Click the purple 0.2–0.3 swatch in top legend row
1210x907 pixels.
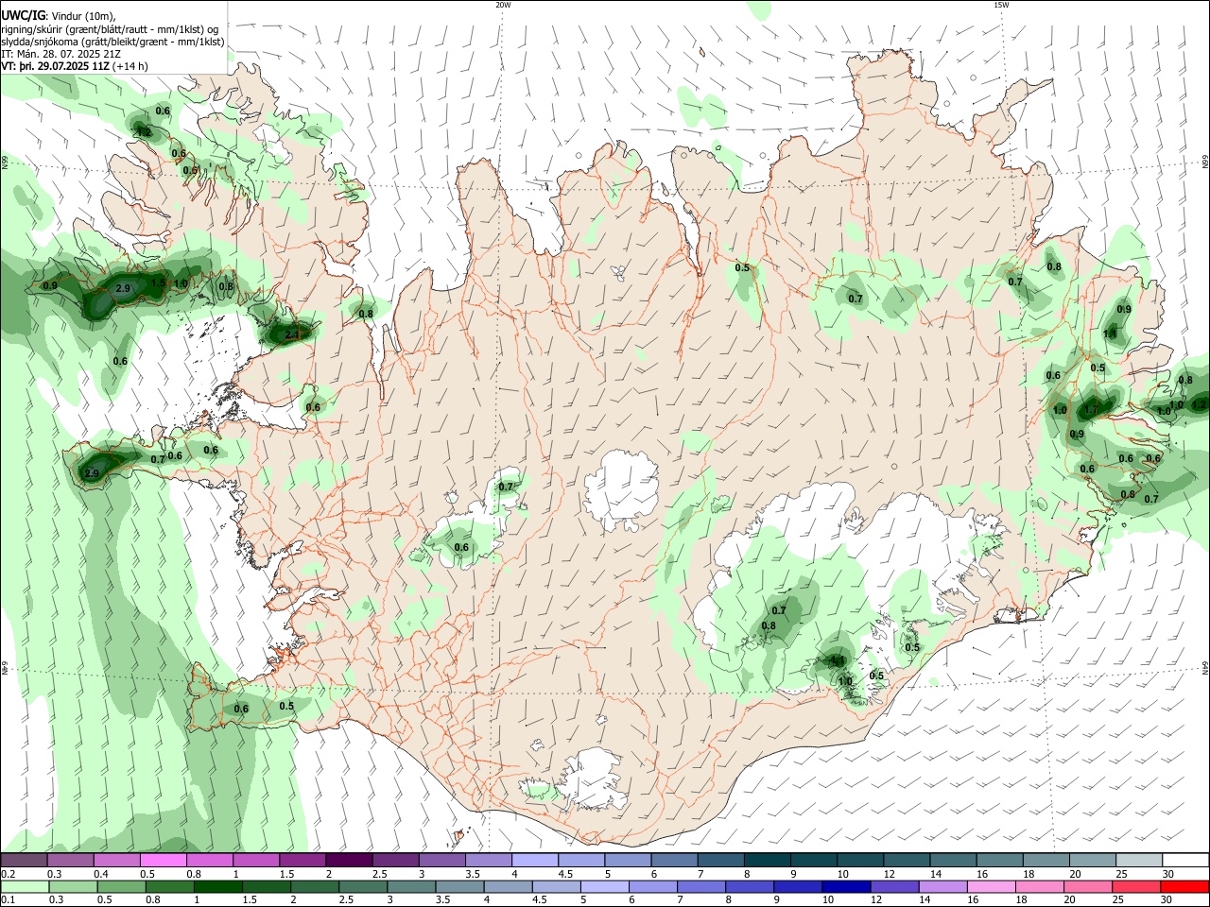click(24, 861)
